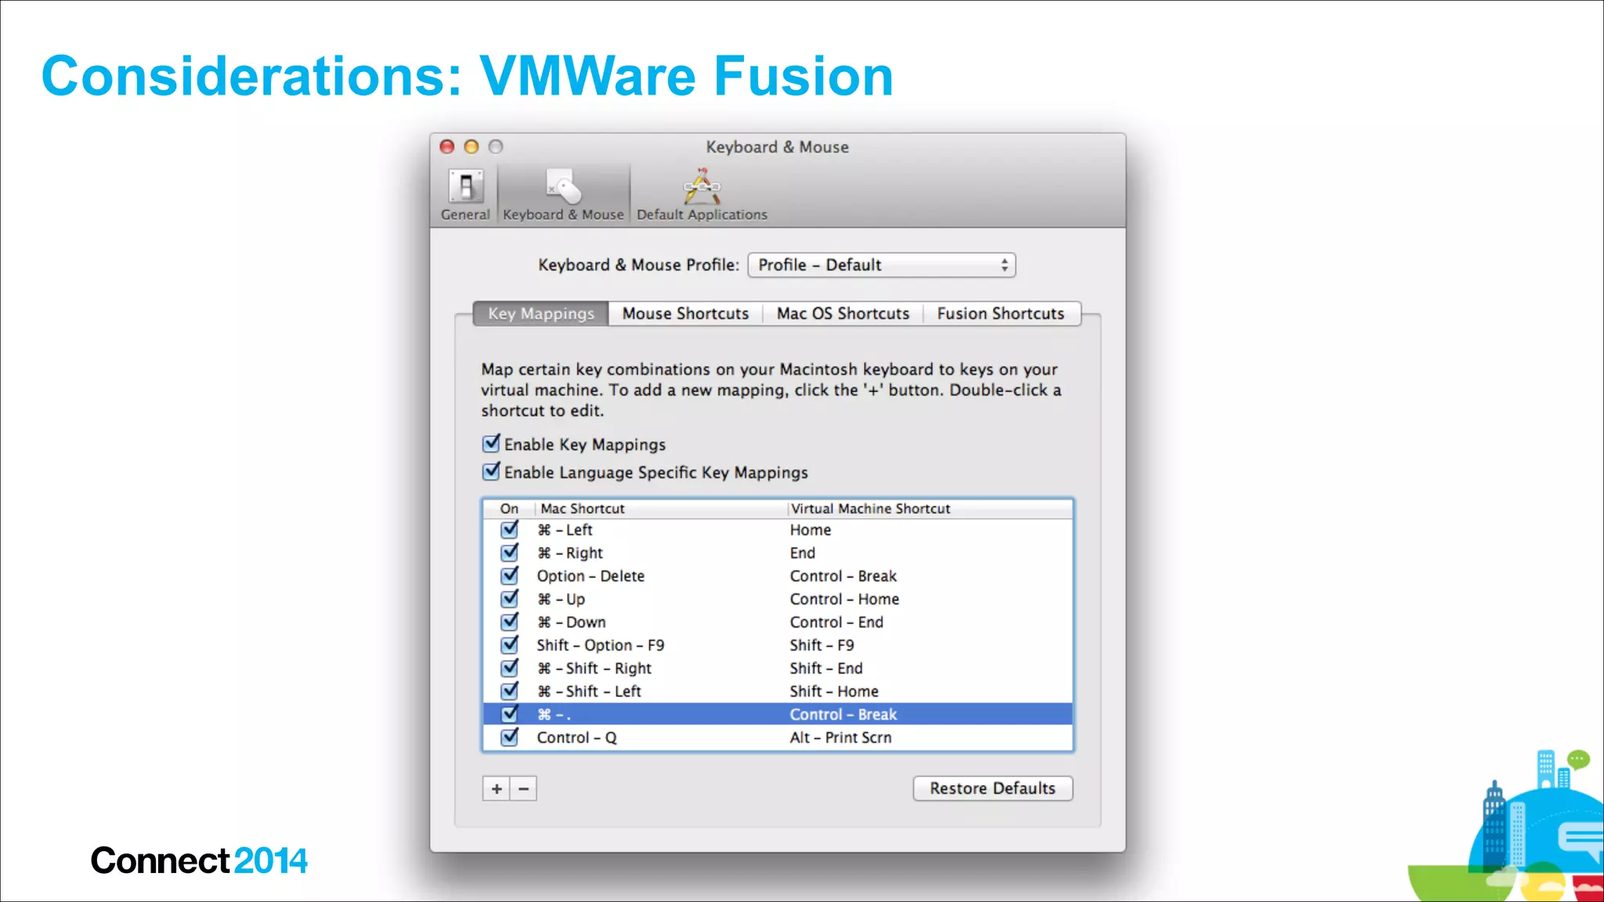This screenshot has width=1604, height=902.
Task: Open the Keyboard & Mouse Profile dropdown
Action: coord(882,265)
